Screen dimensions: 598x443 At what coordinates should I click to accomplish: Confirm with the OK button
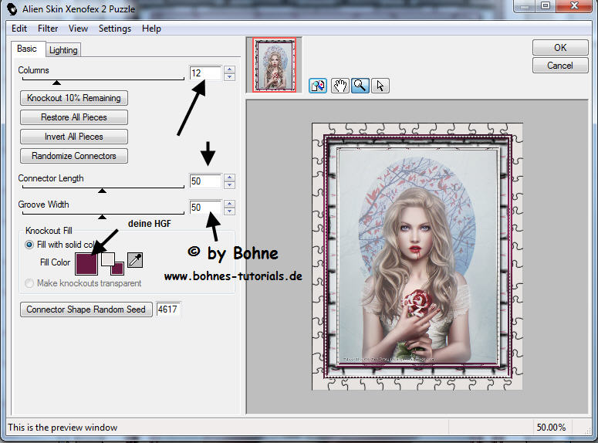[560, 48]
